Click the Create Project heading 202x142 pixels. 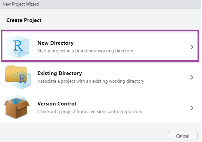click(24, 20)
